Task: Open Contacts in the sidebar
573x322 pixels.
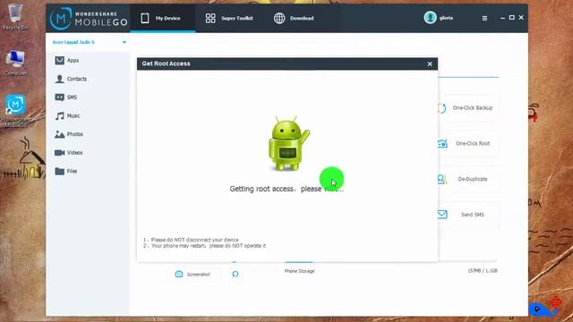Action: [x=71, y=79]
